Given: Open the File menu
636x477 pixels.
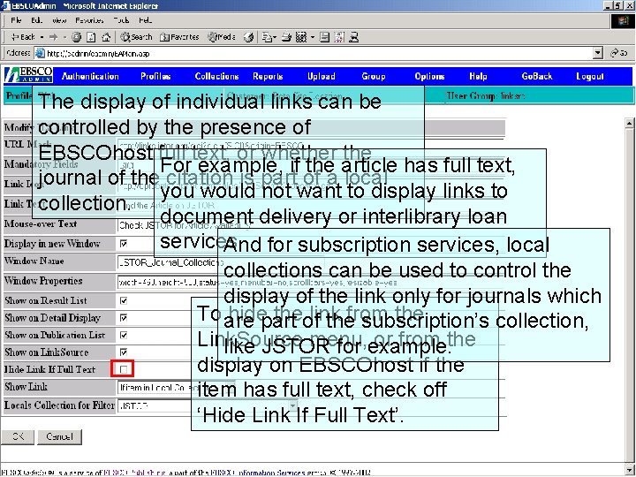Looking at the screenshot, I should [16, 20].
